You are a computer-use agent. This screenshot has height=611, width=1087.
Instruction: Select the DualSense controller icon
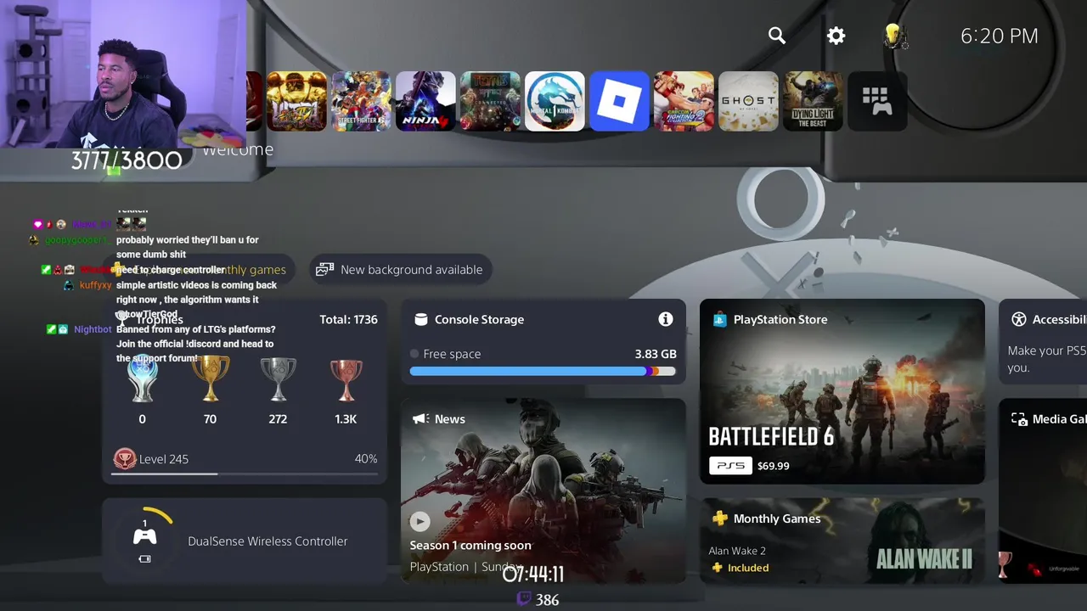(x=145, y=536)
